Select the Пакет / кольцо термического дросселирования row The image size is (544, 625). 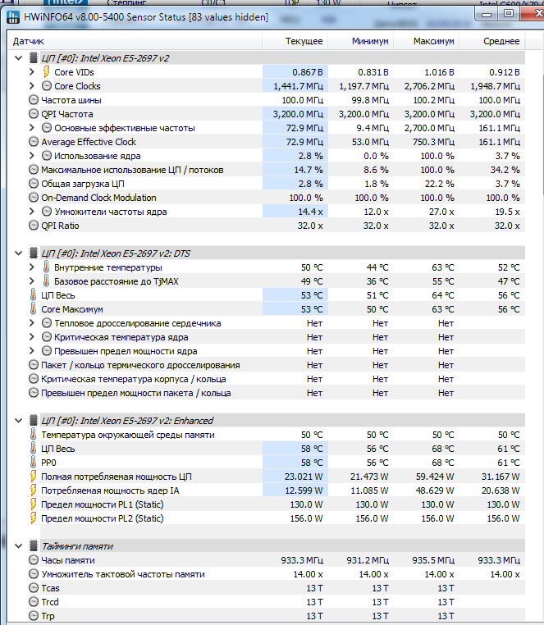coord(276,365)
